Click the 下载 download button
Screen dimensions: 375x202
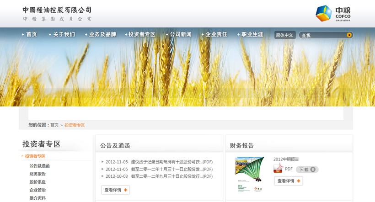point(307,170)
